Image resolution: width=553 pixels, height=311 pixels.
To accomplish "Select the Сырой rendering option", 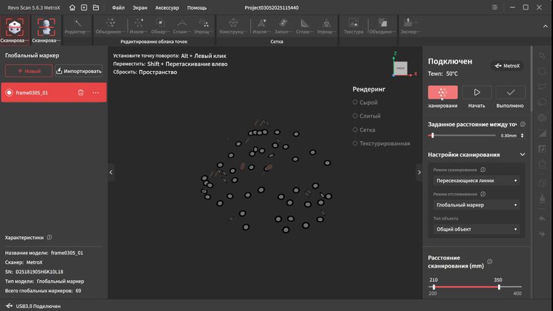I will point(355,102).
